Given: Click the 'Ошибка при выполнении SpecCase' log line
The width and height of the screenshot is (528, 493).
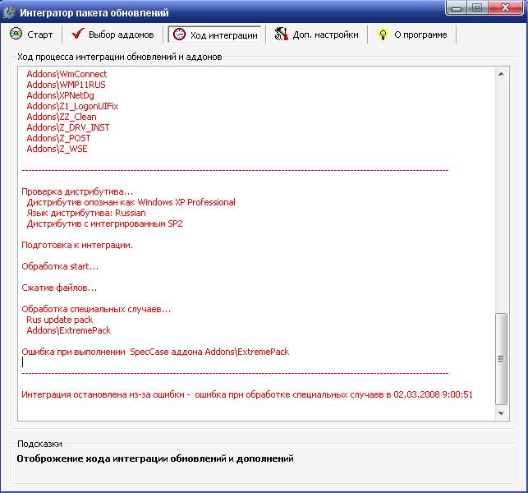Looking at the screenshot, I should [155, 352].
